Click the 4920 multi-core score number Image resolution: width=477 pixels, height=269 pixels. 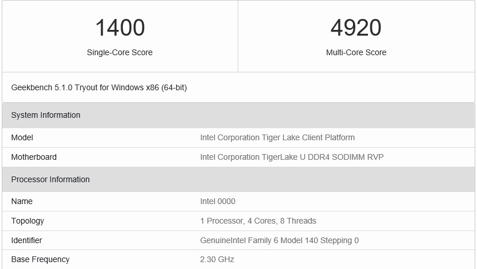[x=356, y=28]
